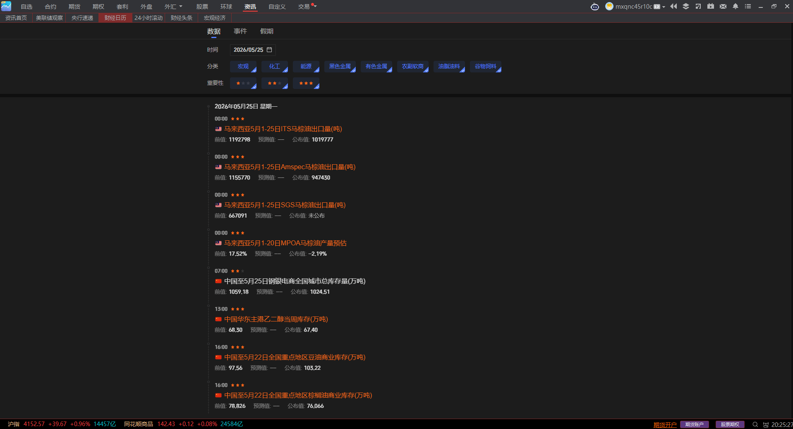This screenshot has width=793, height=429.
Task: Click Malaysia flag on SGS palm oil row
Action: click(218, 205)
